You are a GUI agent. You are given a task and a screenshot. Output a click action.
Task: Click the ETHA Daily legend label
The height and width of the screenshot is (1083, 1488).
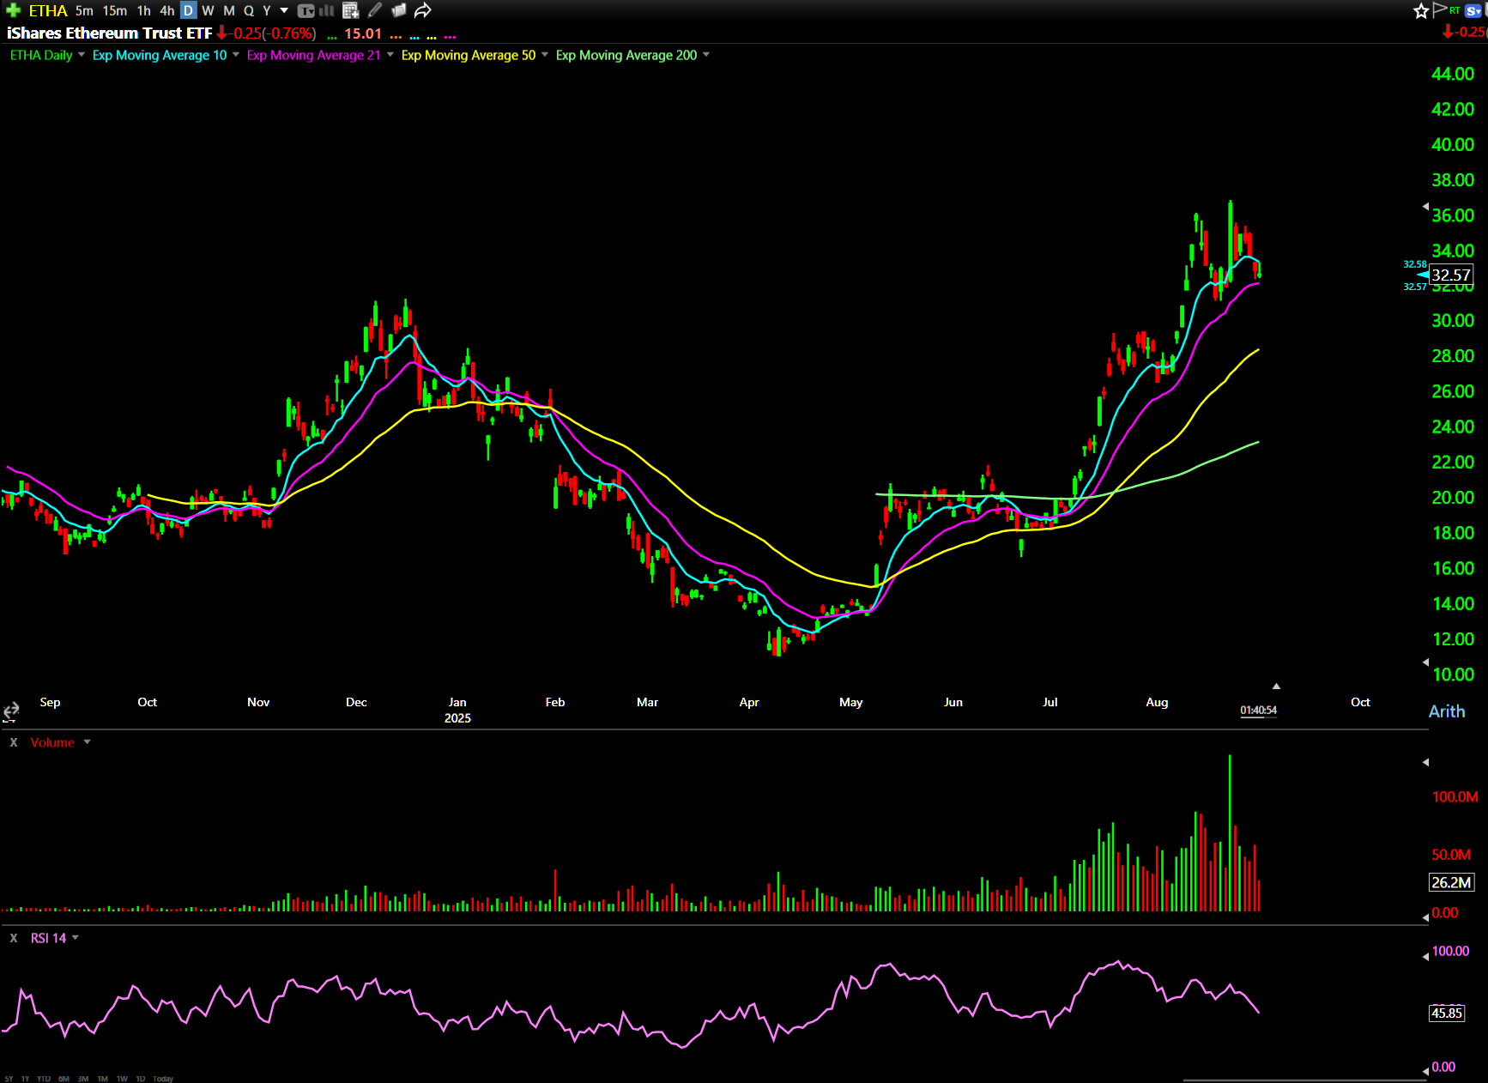pos(41,55)
